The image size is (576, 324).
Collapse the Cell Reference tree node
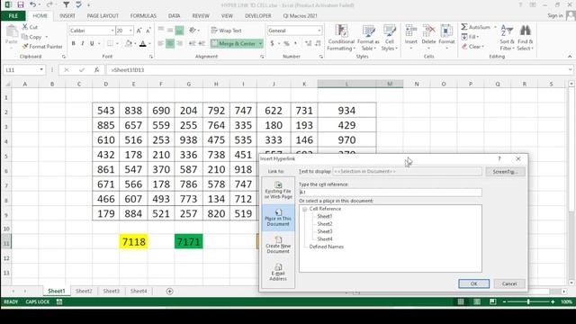tap(304, 209)
